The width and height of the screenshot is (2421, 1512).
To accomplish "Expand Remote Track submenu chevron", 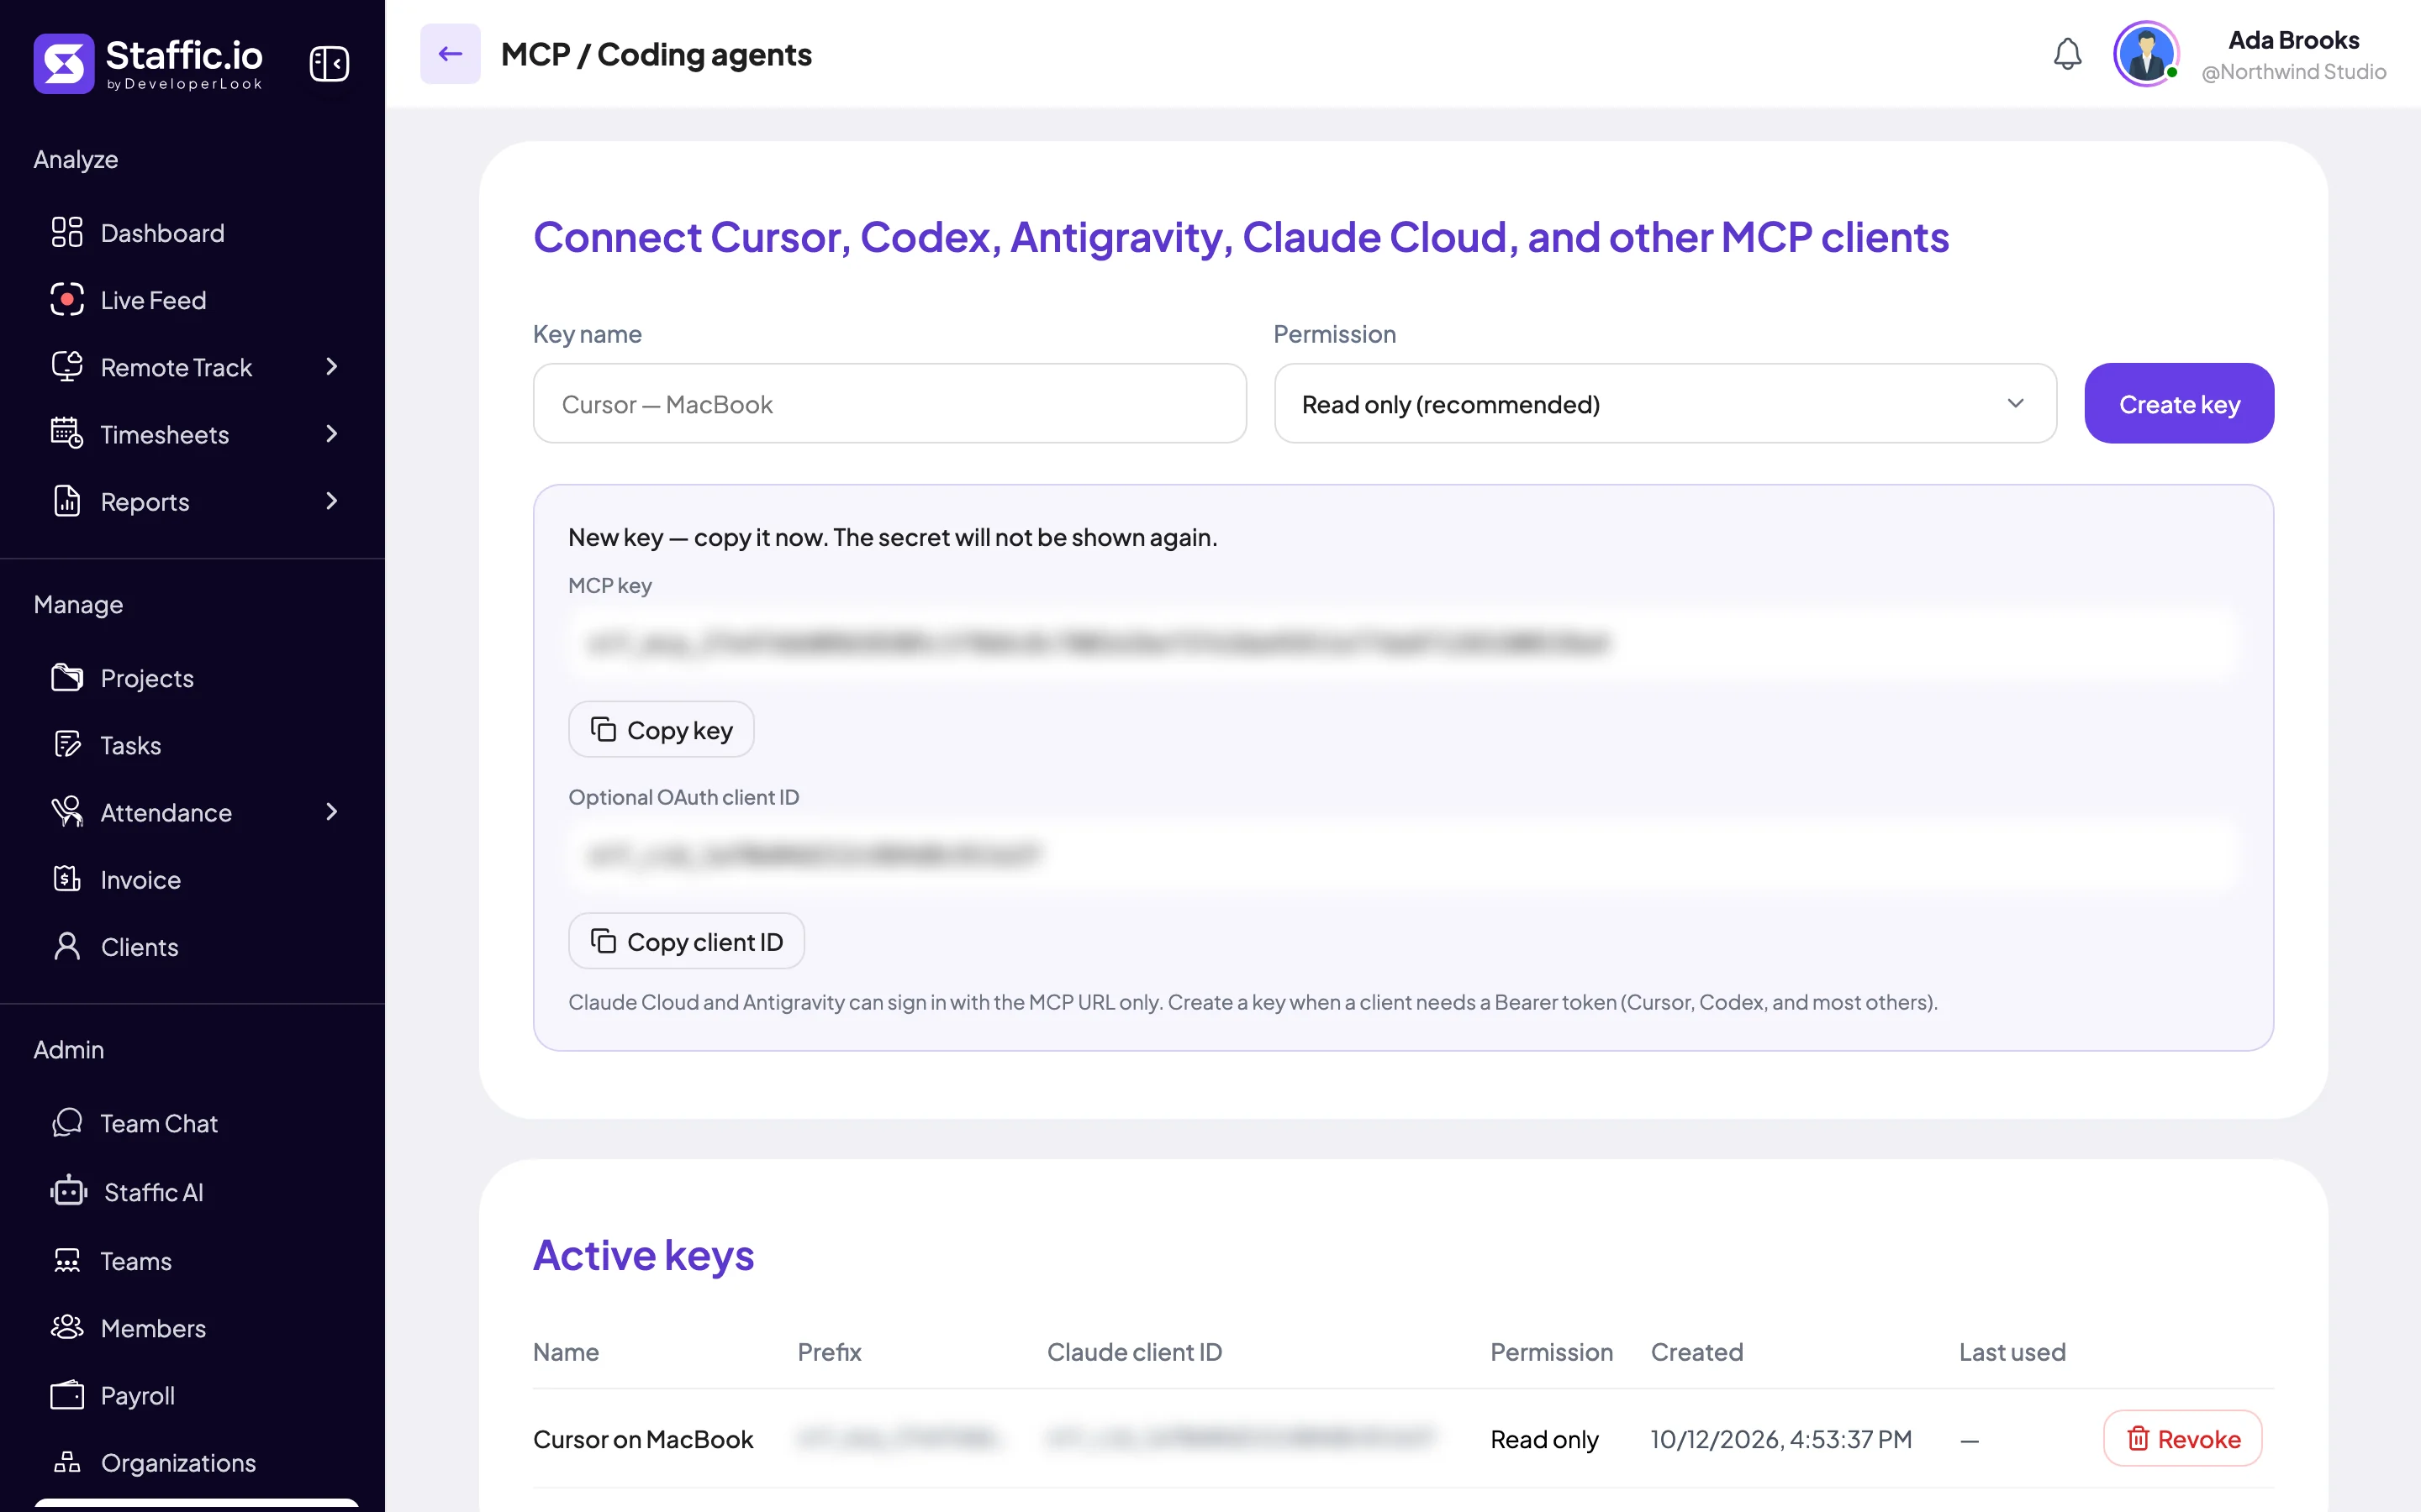I will pyautogui.click(x=332, y=367).
